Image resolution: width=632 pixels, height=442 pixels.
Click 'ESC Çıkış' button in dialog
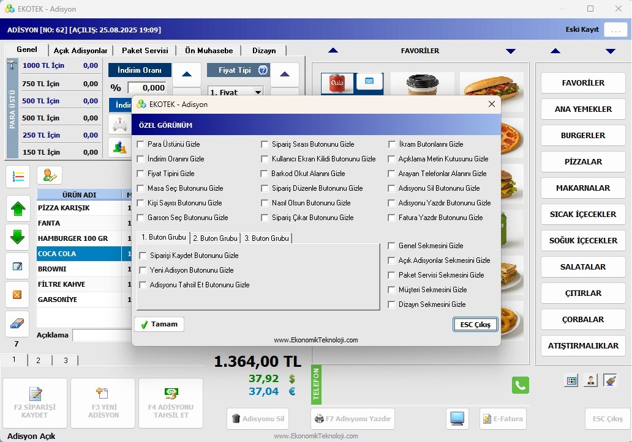(x=476, y=325)
